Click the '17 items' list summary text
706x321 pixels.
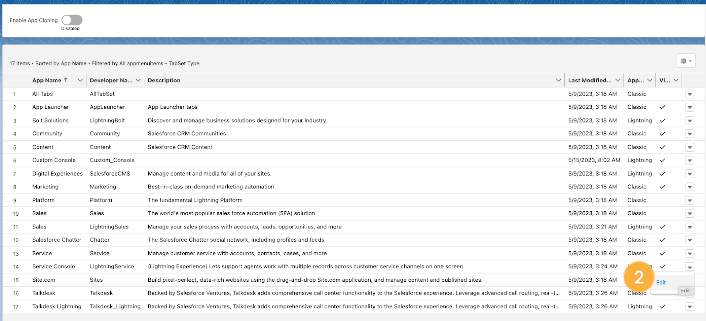coord(20,63)
